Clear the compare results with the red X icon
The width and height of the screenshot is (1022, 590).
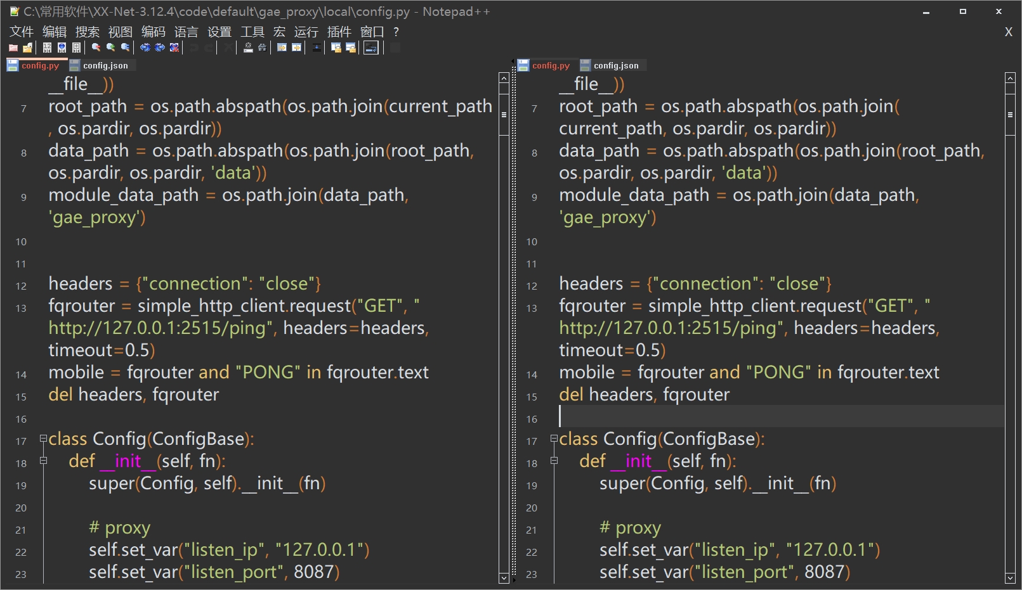(x=174, y=48)
